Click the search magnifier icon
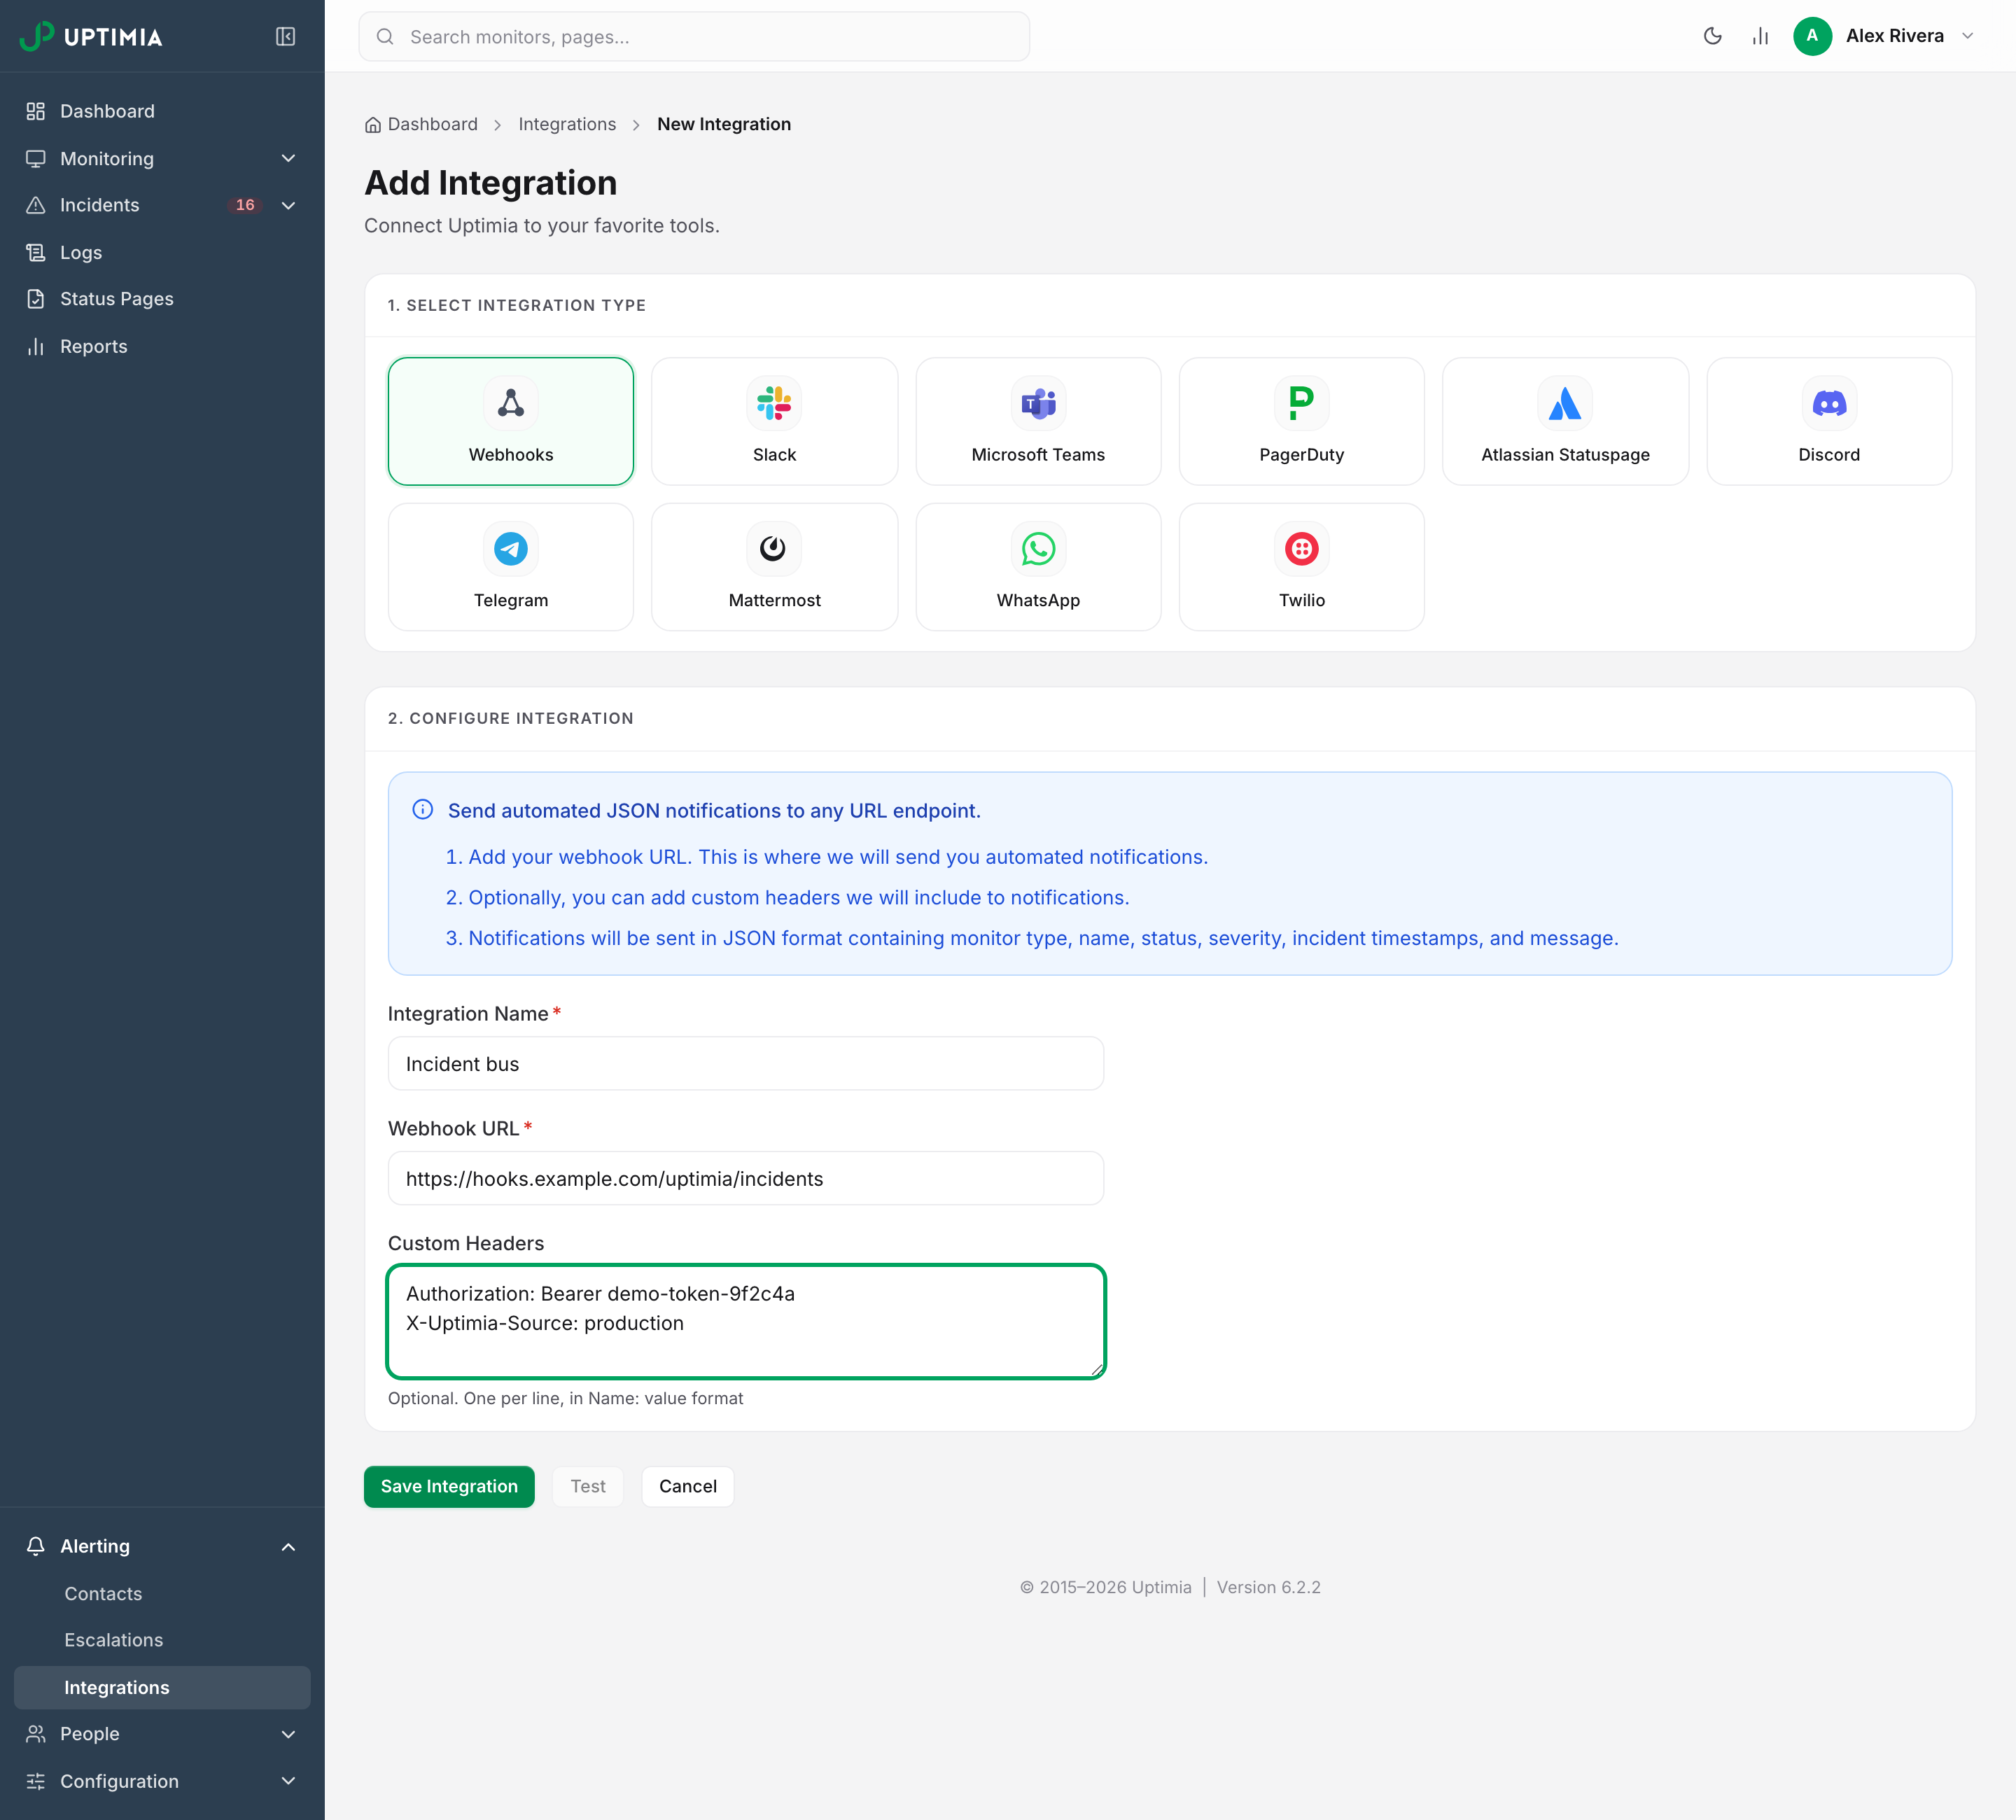The width and height of the screenshot is (2016, 1820). 385,37
